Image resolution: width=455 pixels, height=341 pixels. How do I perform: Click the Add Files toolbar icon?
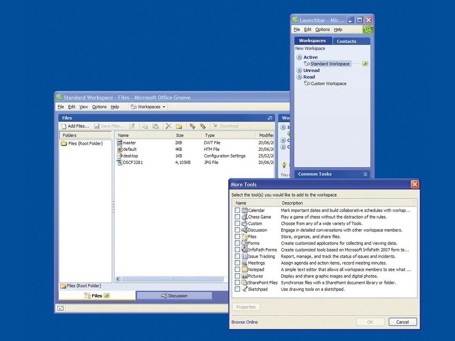pyautogui.click(x=64, y=126)
